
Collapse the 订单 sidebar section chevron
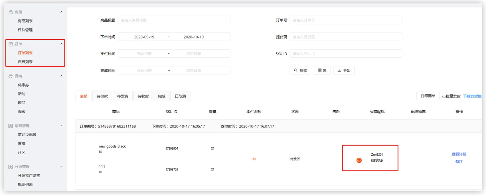click(x=61, y=44)
